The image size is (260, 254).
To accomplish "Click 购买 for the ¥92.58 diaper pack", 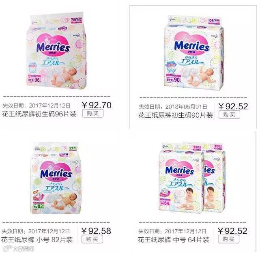I will (92, 239).
